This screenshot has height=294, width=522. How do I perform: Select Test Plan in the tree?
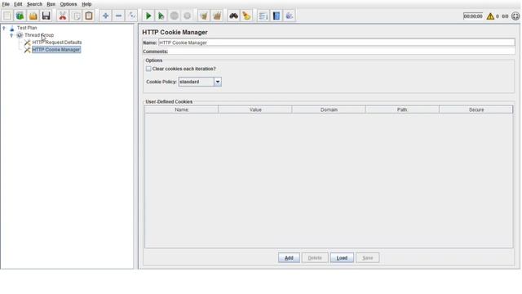pyautogui.click(x=27, y=28)
